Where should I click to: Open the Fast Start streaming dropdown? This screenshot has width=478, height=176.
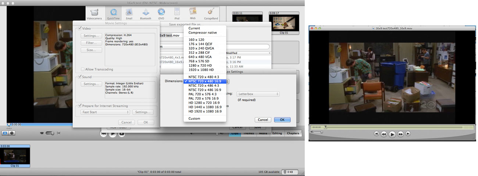[105, 112]
